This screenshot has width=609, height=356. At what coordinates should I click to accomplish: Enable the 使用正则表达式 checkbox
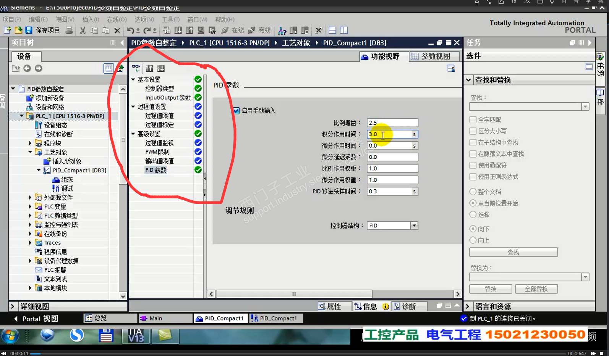[473, 177]
